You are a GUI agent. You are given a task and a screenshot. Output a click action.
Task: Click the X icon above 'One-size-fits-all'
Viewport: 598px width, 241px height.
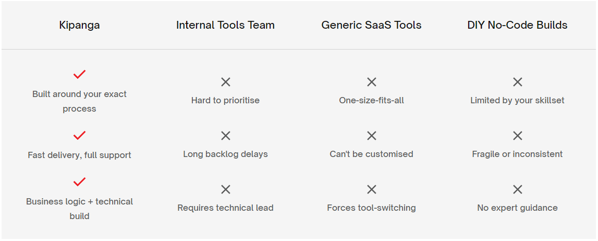click(371, 82)
